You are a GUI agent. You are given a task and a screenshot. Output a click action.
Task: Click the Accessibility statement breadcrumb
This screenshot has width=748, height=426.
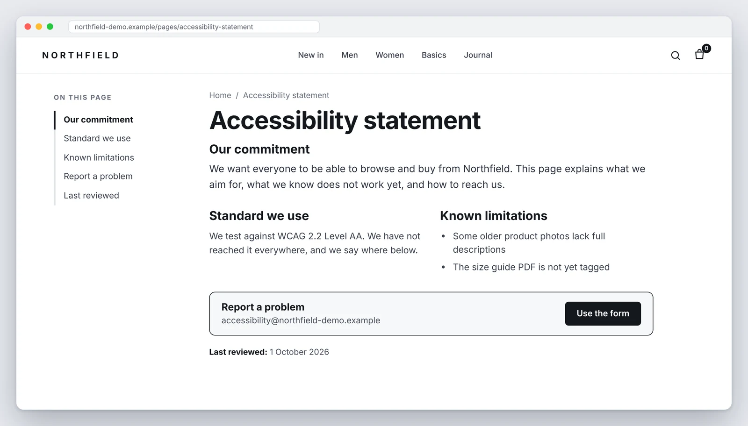(286, 95)
